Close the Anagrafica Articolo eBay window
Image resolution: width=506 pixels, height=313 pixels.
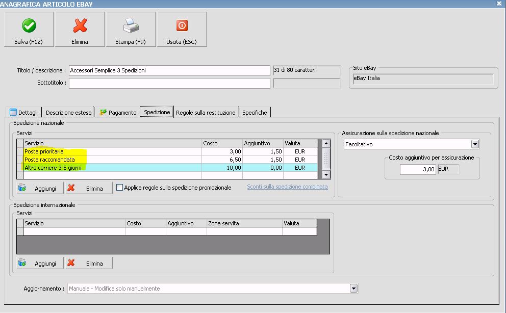[499, 4]
